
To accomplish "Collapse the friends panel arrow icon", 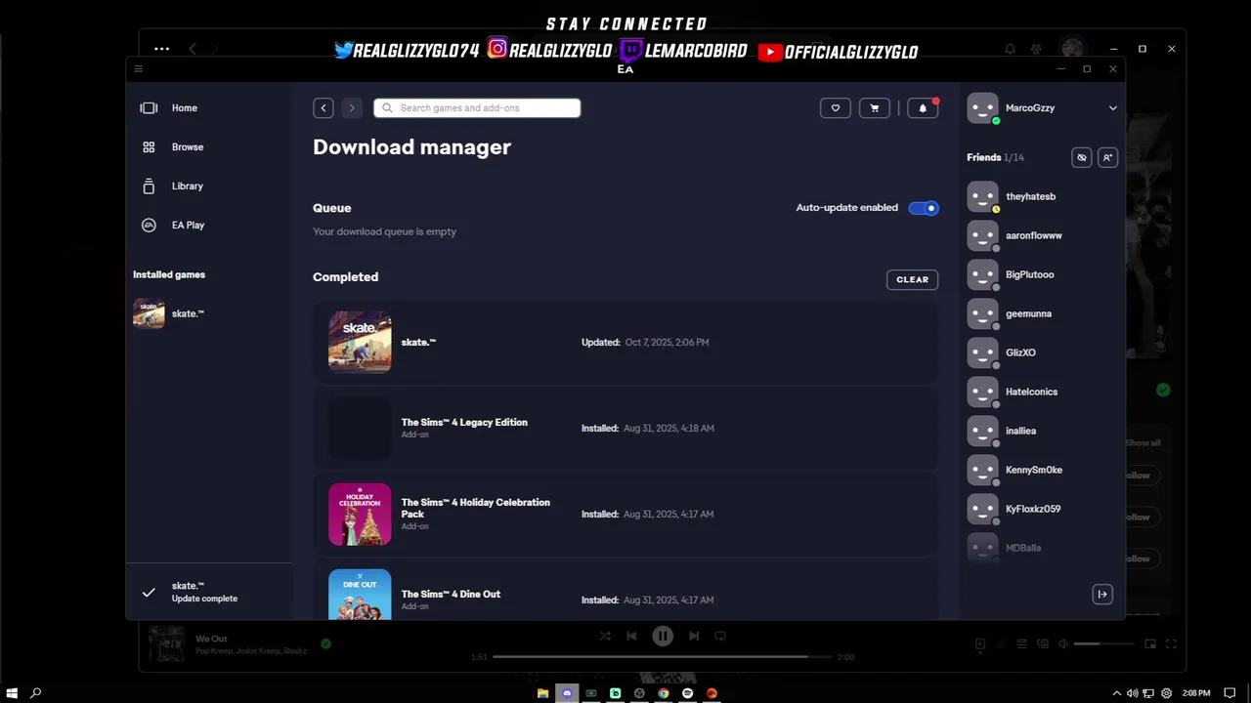I will tap(1102, 594).
